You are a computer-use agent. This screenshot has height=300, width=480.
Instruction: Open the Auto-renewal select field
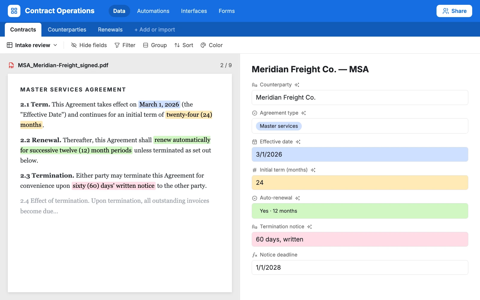(x=360, y=211)
